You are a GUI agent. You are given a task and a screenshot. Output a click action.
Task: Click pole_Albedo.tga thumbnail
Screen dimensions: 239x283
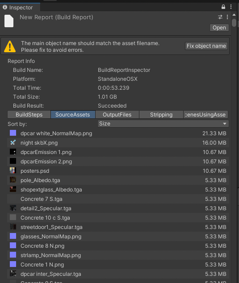click(13, 180)
